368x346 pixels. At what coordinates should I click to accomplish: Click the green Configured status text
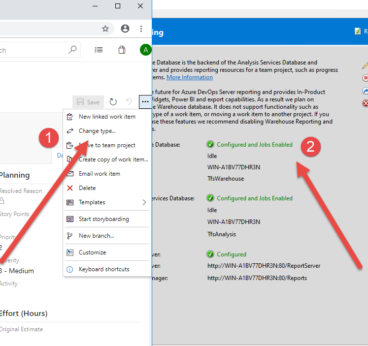232,254
